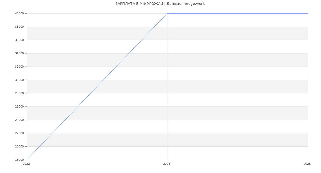321x173 pixels.
Task: Click the 28000 y-axis label
Action: pos(20,93)
